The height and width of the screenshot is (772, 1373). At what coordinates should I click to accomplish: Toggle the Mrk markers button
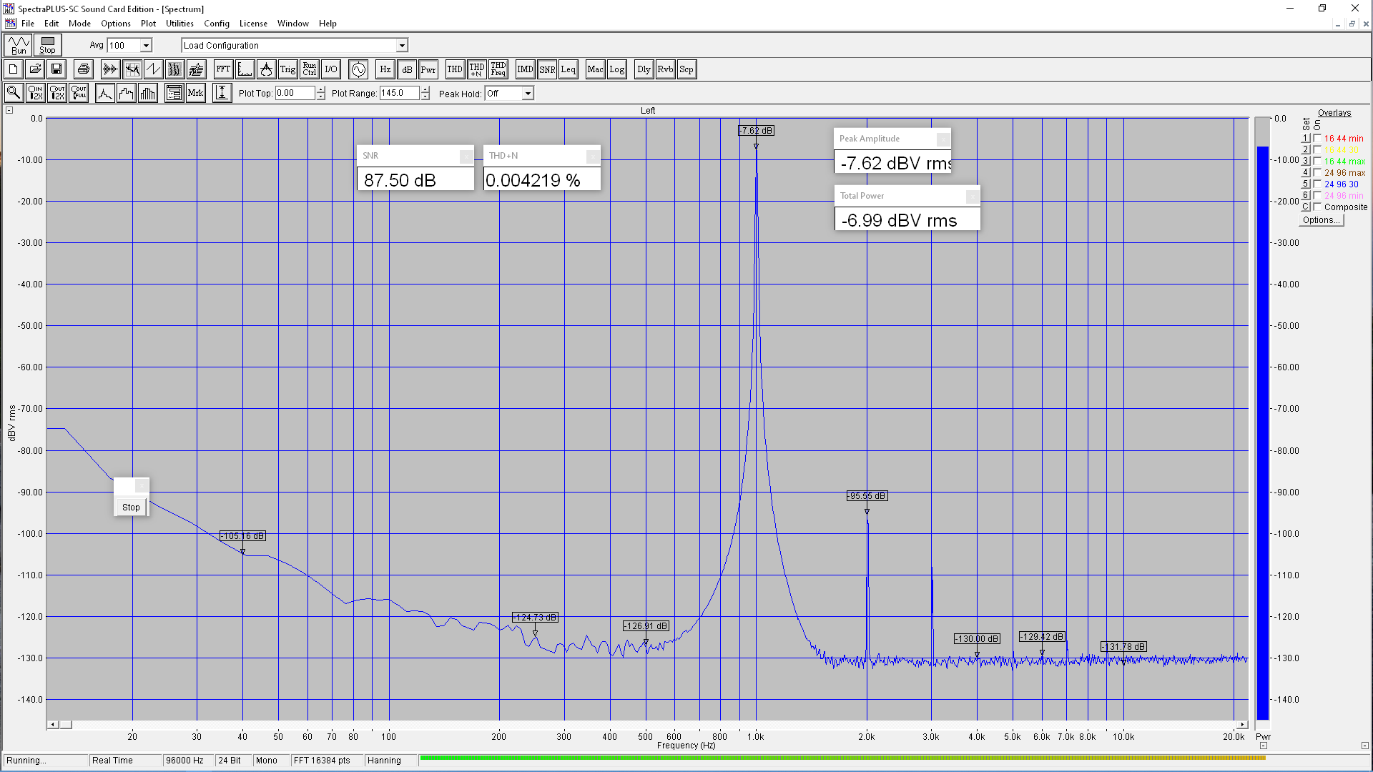point(195,93)
